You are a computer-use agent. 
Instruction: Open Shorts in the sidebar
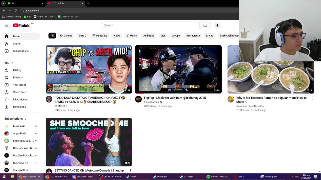pos(21,43)
